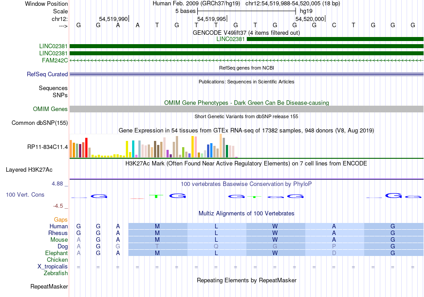Image resolution: width=424 pixels, height=297 pixels.
Task: Click the hg19 assembly label on scale
Action: (x=306, y=11)
